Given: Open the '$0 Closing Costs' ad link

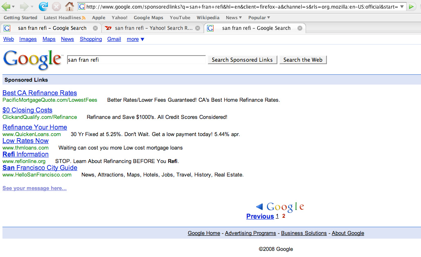Looking at the screenshot, I should [27, 110].
